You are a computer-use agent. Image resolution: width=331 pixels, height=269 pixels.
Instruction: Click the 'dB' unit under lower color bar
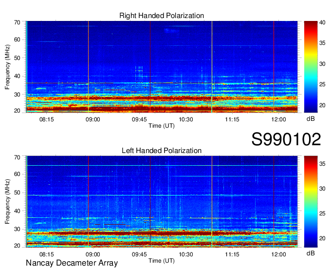click(311, 253)
